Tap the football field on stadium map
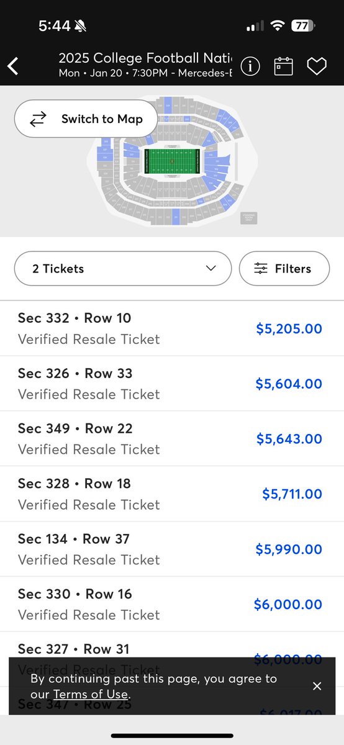The height and width of the screenshot is (745, 344). (x=172, y=161)
